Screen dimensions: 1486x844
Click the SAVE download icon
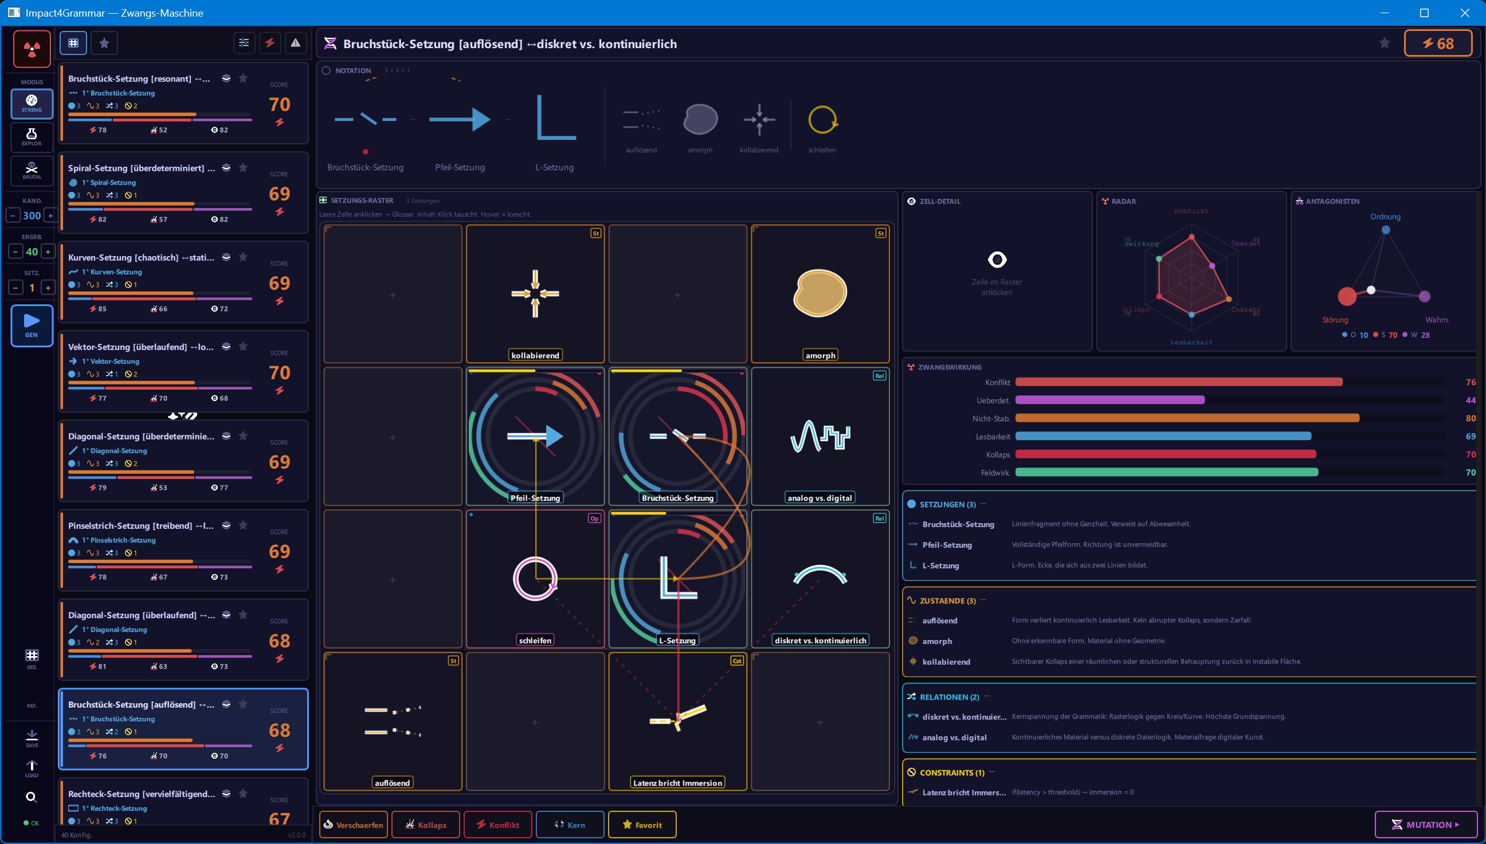pyautogui.click(x=32, y=738)
